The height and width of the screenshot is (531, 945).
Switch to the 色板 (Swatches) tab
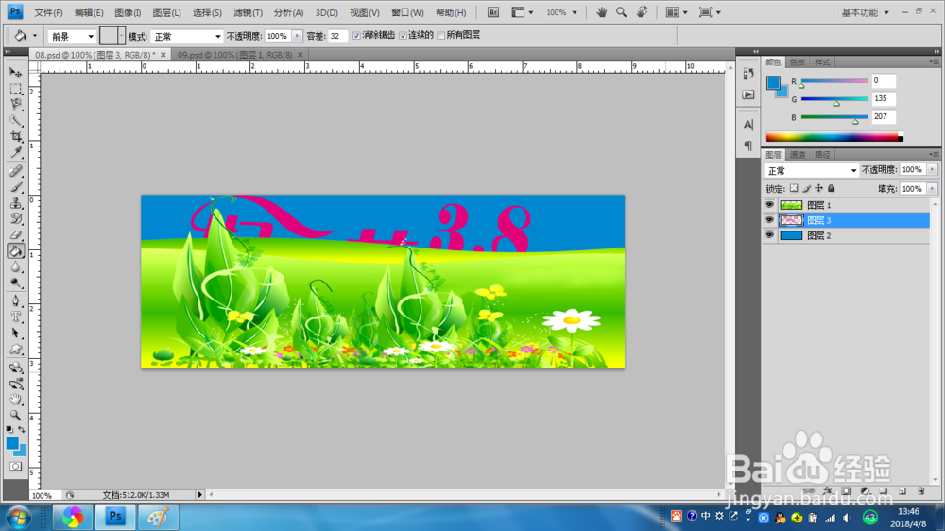pyautogui.click(x=798, y=62)
